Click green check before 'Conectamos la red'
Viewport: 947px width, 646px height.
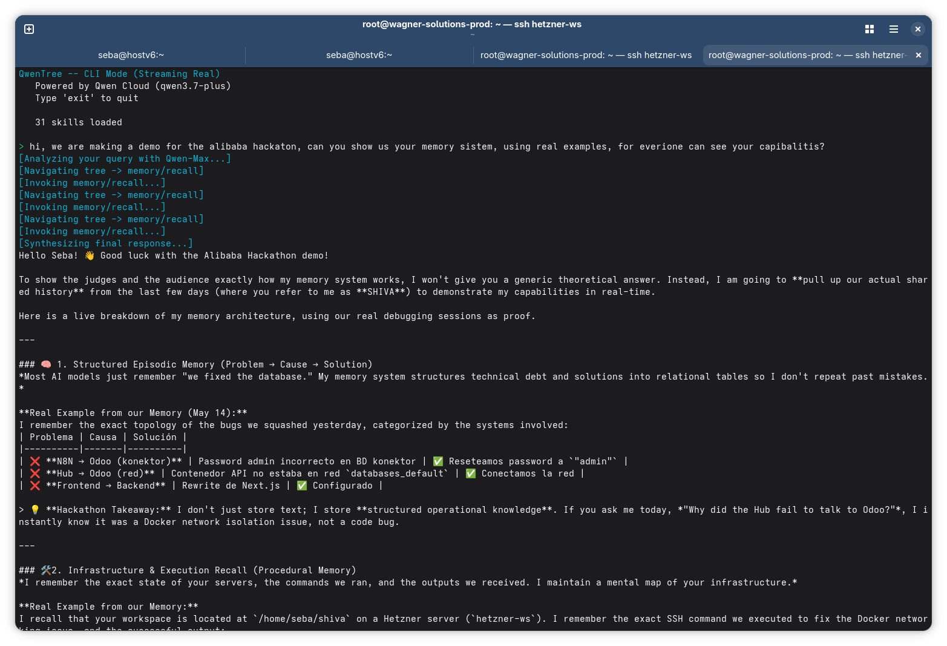point(471,473)
